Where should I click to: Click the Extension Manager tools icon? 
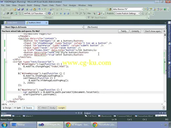click(x=161, y=9)
